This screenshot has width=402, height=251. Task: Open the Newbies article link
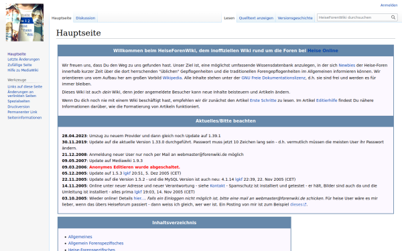(x=346, y=66)
